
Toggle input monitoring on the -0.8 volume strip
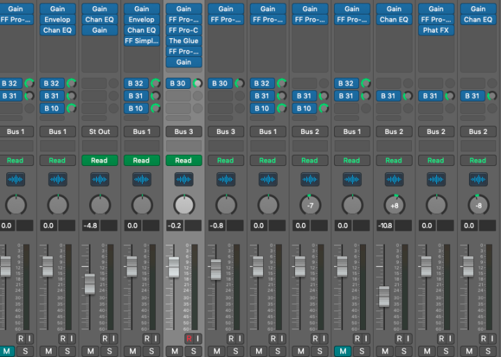point(240,338)
